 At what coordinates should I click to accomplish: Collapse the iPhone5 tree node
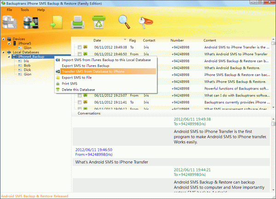(x=9, y=43)
